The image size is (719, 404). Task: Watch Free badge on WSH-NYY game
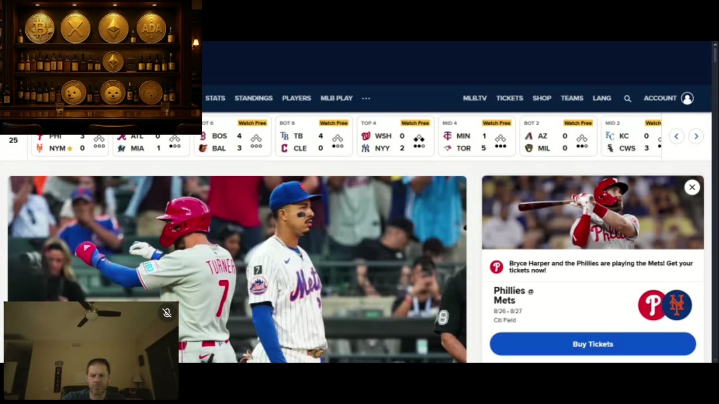pos(415,123)
